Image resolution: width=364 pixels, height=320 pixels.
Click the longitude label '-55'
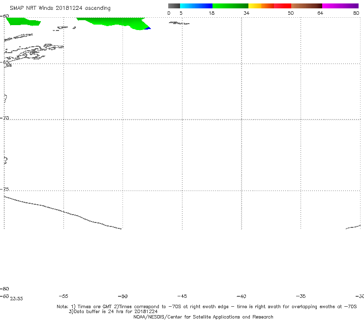63,296
